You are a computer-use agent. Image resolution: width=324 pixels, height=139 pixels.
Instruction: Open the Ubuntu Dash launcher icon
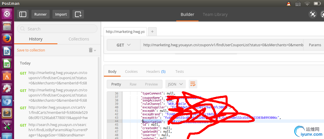pyautogui.click(x=7, y=14)
